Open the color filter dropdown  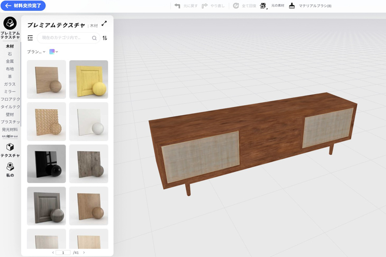pos(54,52)
